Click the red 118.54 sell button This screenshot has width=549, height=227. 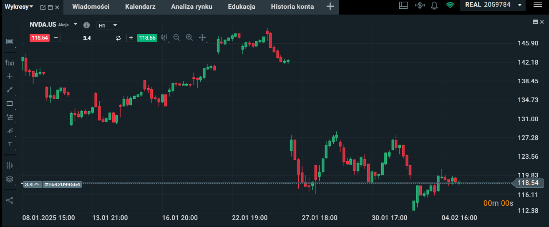click(40, 38)
